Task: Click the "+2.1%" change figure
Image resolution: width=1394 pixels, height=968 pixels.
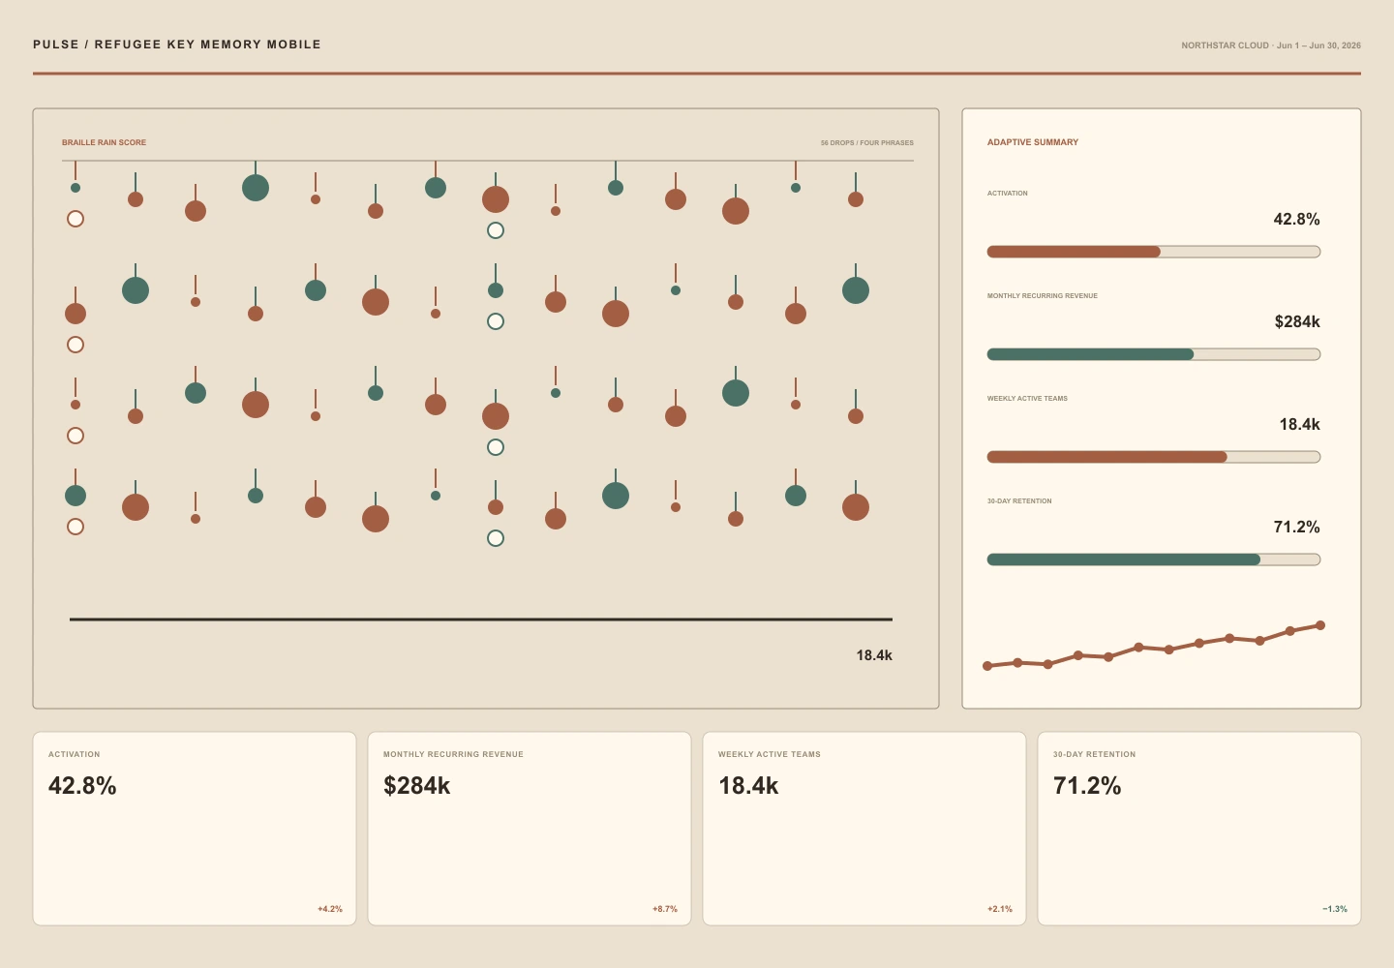Action: (x=1000, y=909)
